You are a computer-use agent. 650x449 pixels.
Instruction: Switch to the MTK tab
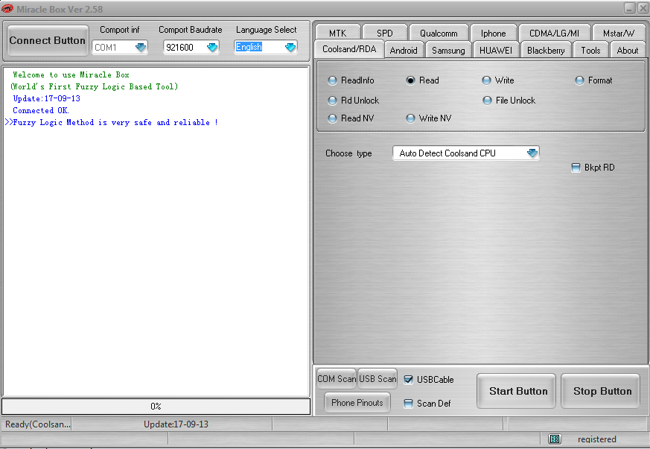coord(337,33)
